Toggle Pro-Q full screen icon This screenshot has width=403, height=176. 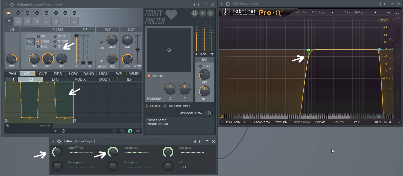click(x=397, y=12)
